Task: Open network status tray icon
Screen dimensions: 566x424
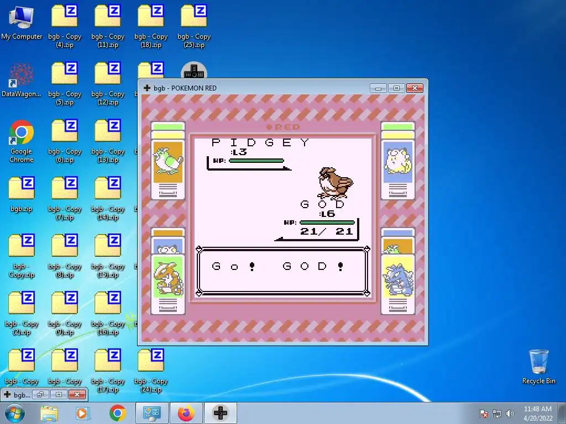Action: pos(497,414)
